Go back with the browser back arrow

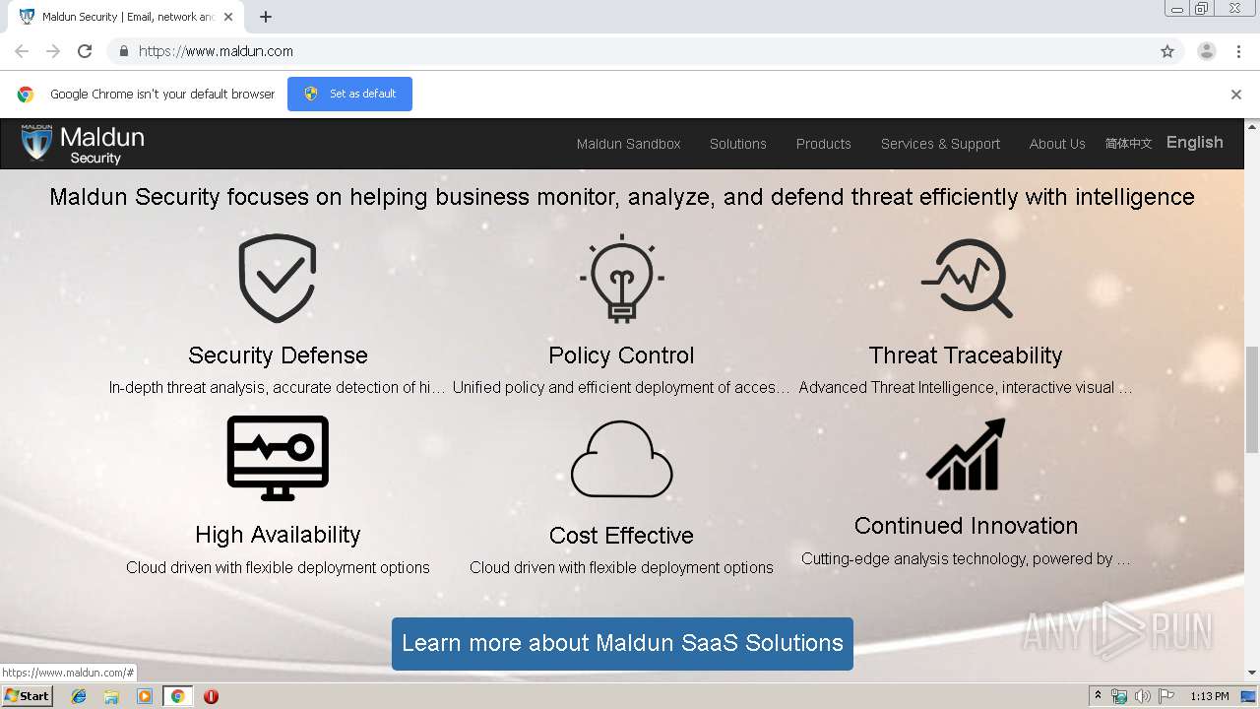click(22, 51)
